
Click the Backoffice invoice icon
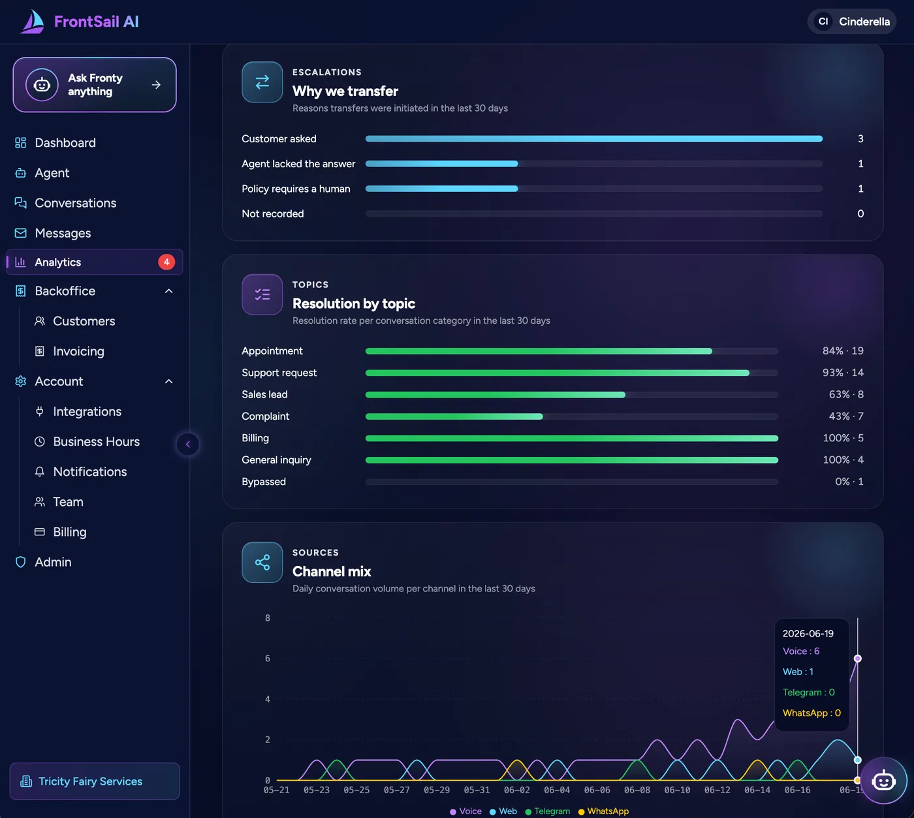click(x=21, y=291)
